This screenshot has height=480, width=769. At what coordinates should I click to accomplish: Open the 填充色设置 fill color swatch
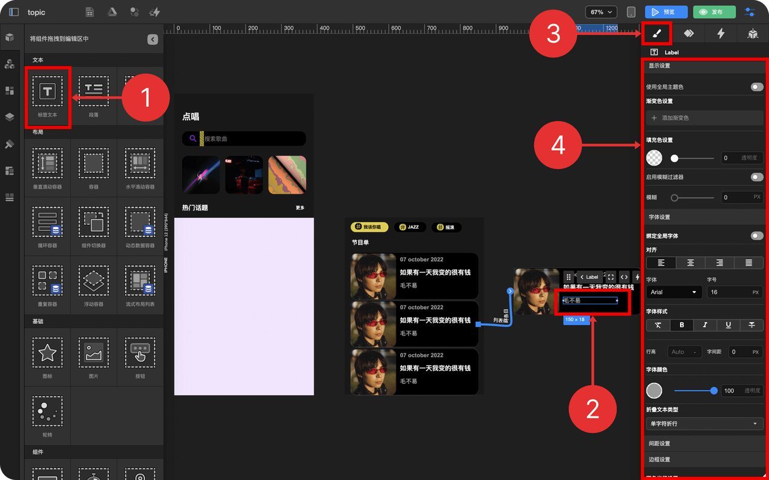coord(654,158)
